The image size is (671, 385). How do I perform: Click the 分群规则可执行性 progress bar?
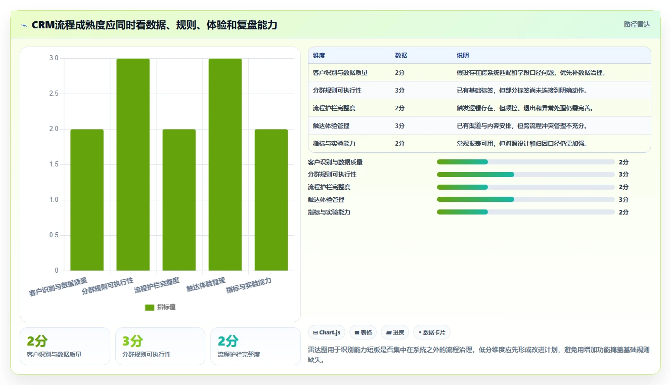click(526, 175)
